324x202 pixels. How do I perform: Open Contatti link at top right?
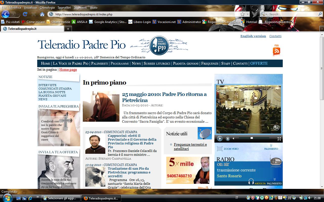pos(275,36)
